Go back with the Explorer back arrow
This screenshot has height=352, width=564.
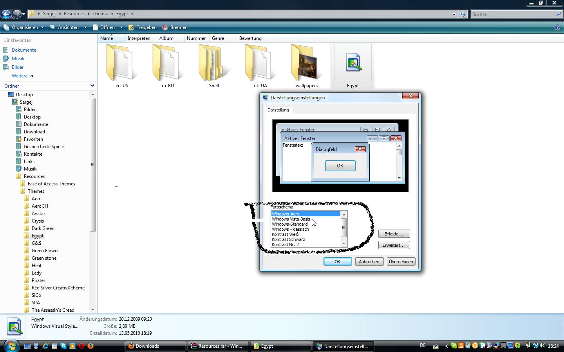[6, 14]
